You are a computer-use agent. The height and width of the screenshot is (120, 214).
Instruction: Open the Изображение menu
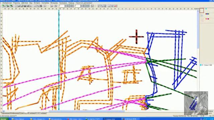click(x=7, y=3)
